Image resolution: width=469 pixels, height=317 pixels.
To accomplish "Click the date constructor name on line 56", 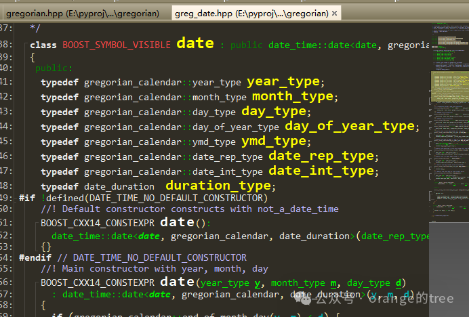I will tap(177, 282).
